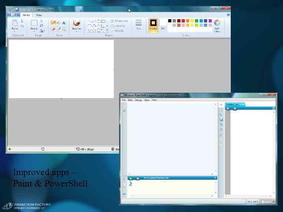Click the blue icon at bottom of PowerShell left toolbar
The image size is (283, 212).
pyautogui.click(x=124, y=194)
